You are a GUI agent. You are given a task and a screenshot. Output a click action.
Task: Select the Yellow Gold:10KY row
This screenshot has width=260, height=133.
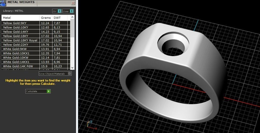pyautogui.click(x=36, y=27)
